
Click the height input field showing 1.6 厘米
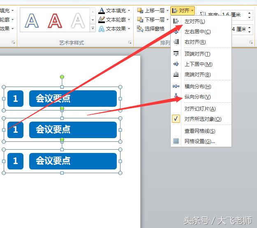pyautogui.click(x=234, y=15)
